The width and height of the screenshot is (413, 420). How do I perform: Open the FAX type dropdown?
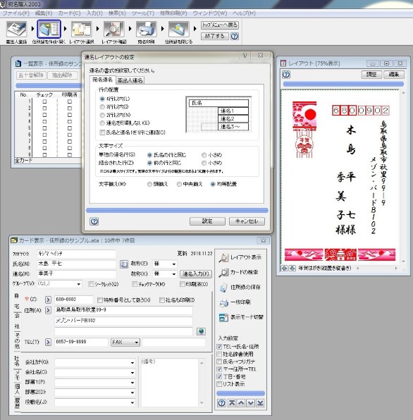click(x=125, y=342)
